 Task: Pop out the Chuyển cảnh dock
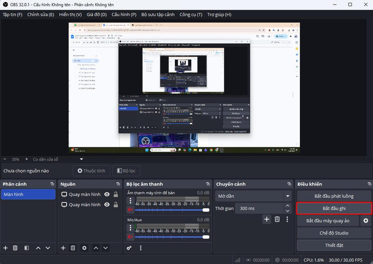(x=289, y=184)
